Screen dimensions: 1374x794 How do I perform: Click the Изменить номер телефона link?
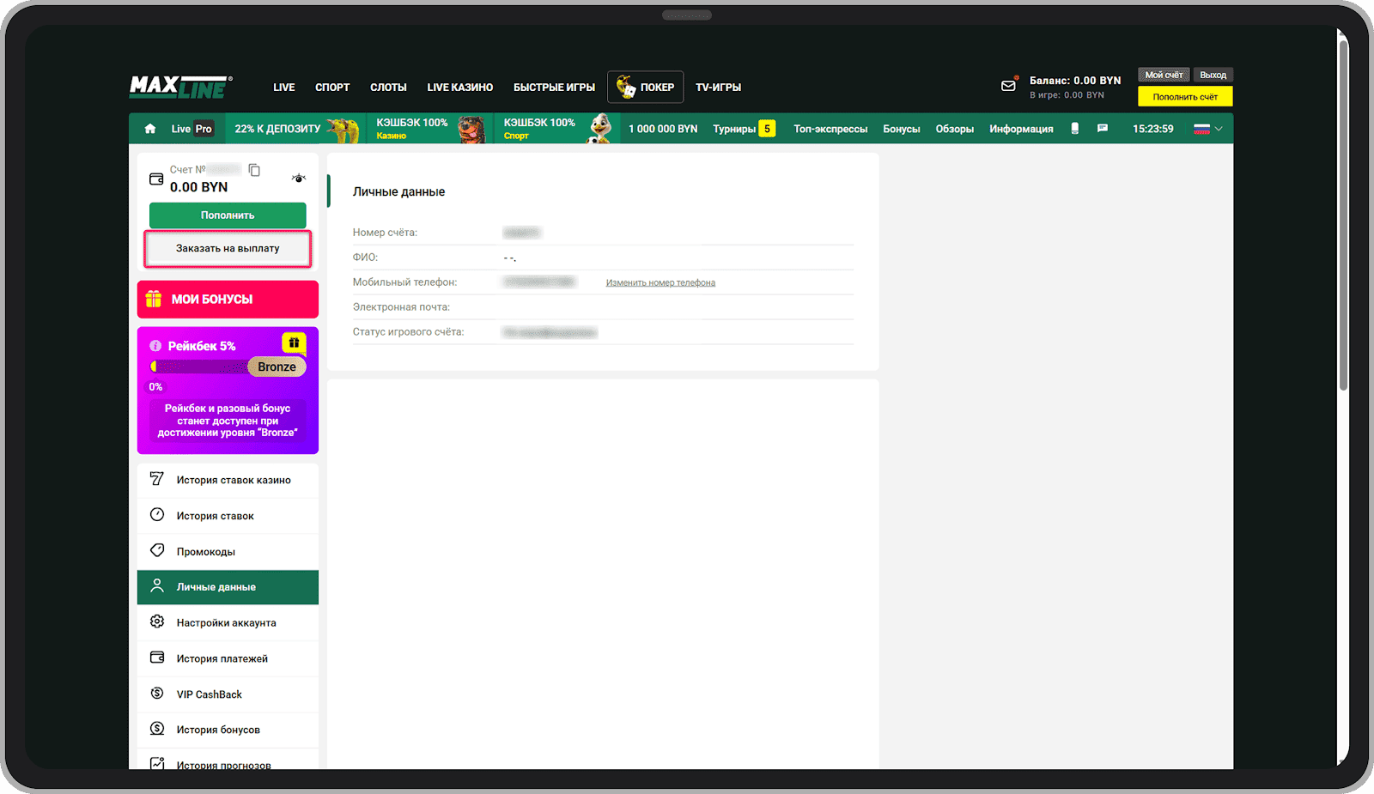point(660,282)
